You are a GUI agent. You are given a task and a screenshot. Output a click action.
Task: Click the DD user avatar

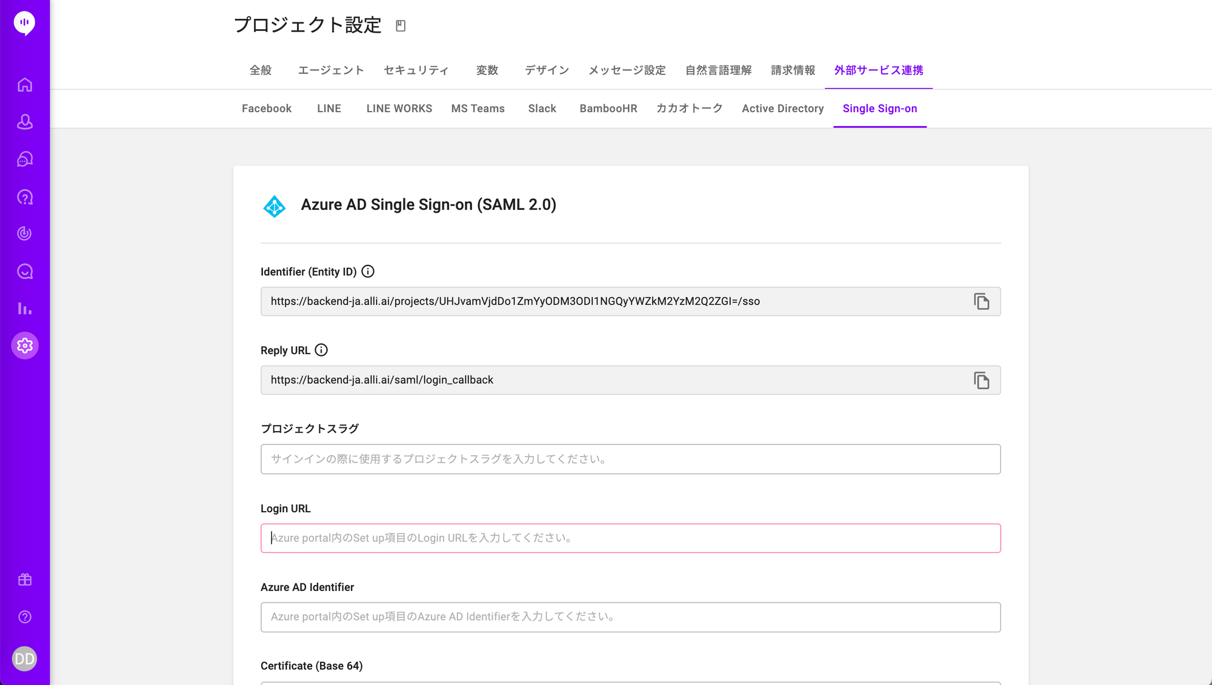(25, 659)
